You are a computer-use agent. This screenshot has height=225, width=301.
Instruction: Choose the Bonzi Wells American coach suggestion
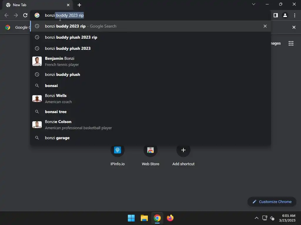(x=150, y=98)
